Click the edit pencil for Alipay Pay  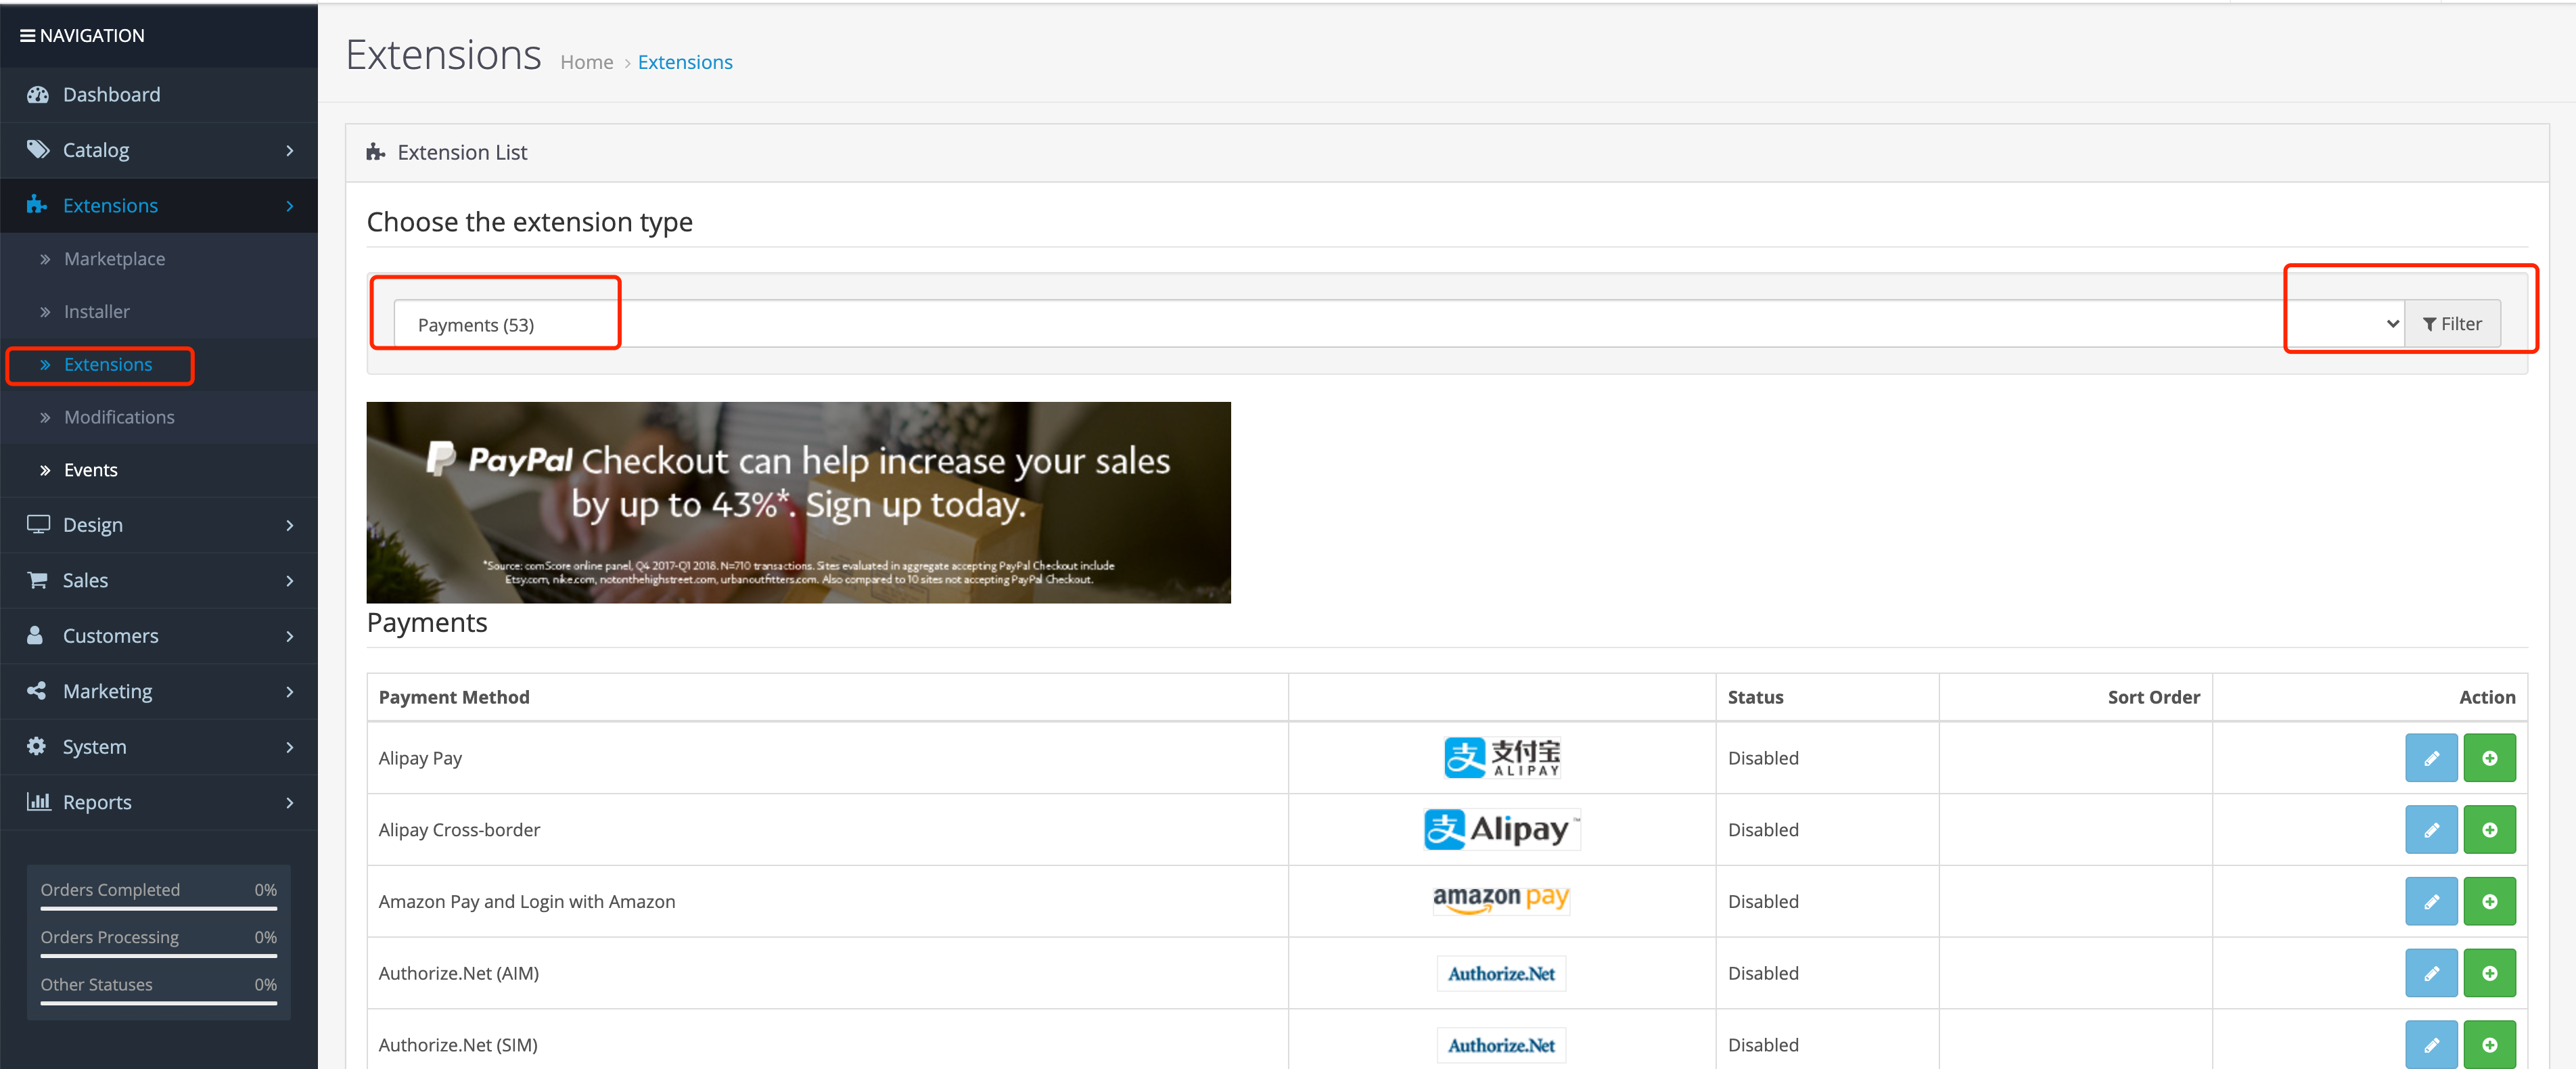(2430, 758)
